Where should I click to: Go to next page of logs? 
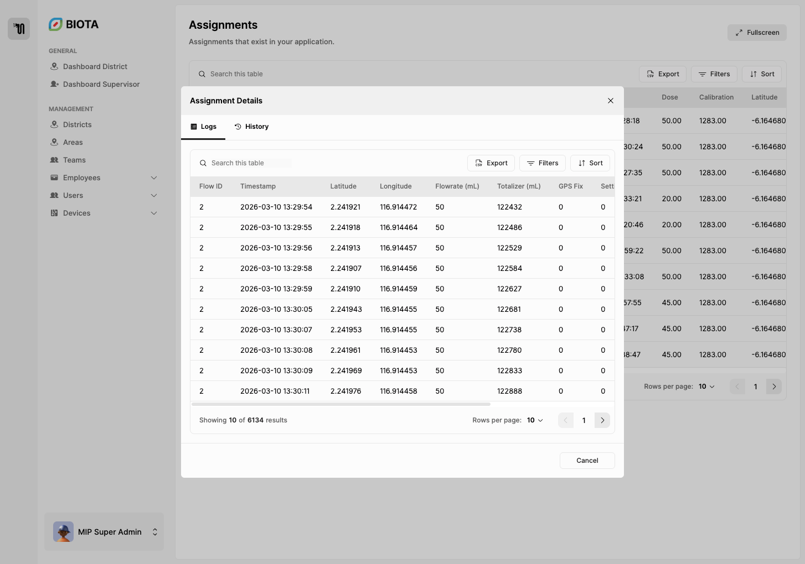coord(602,420)
